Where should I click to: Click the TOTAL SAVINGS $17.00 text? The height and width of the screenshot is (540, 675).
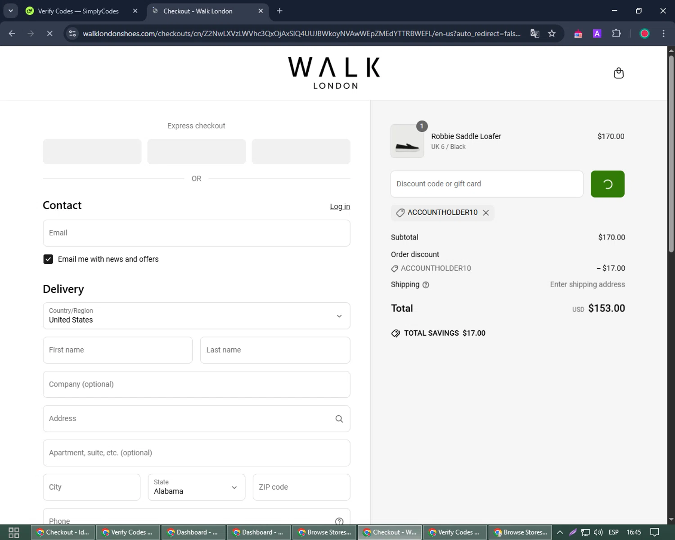445,333
